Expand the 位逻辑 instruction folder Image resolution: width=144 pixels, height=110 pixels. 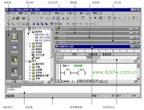[x=30, y=70]
